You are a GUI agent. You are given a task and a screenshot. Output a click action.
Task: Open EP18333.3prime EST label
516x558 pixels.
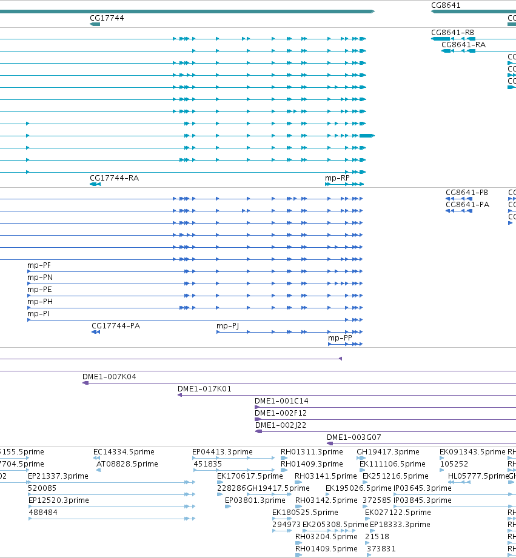tap(400, 524)
